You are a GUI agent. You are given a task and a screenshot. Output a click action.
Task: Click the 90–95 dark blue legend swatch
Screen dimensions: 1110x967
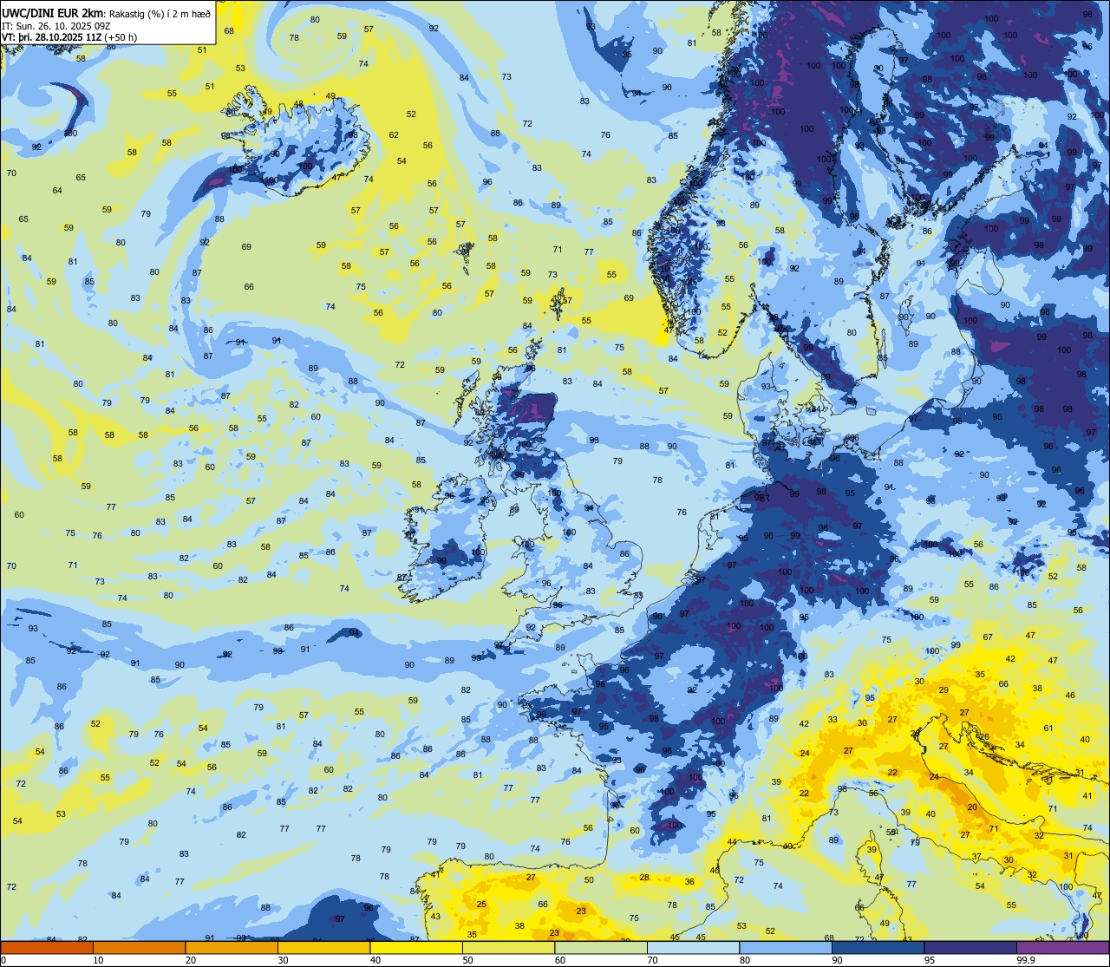coord(878,947)
